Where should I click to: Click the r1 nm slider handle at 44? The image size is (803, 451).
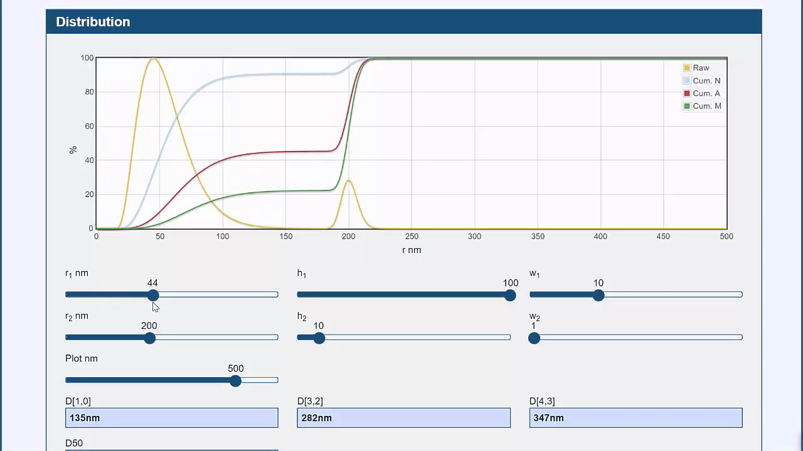153,295
